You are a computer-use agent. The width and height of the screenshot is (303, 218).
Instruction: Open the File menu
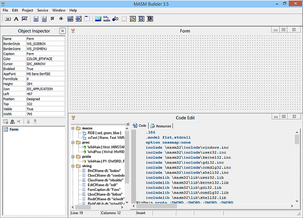click(x=5, y=10)
